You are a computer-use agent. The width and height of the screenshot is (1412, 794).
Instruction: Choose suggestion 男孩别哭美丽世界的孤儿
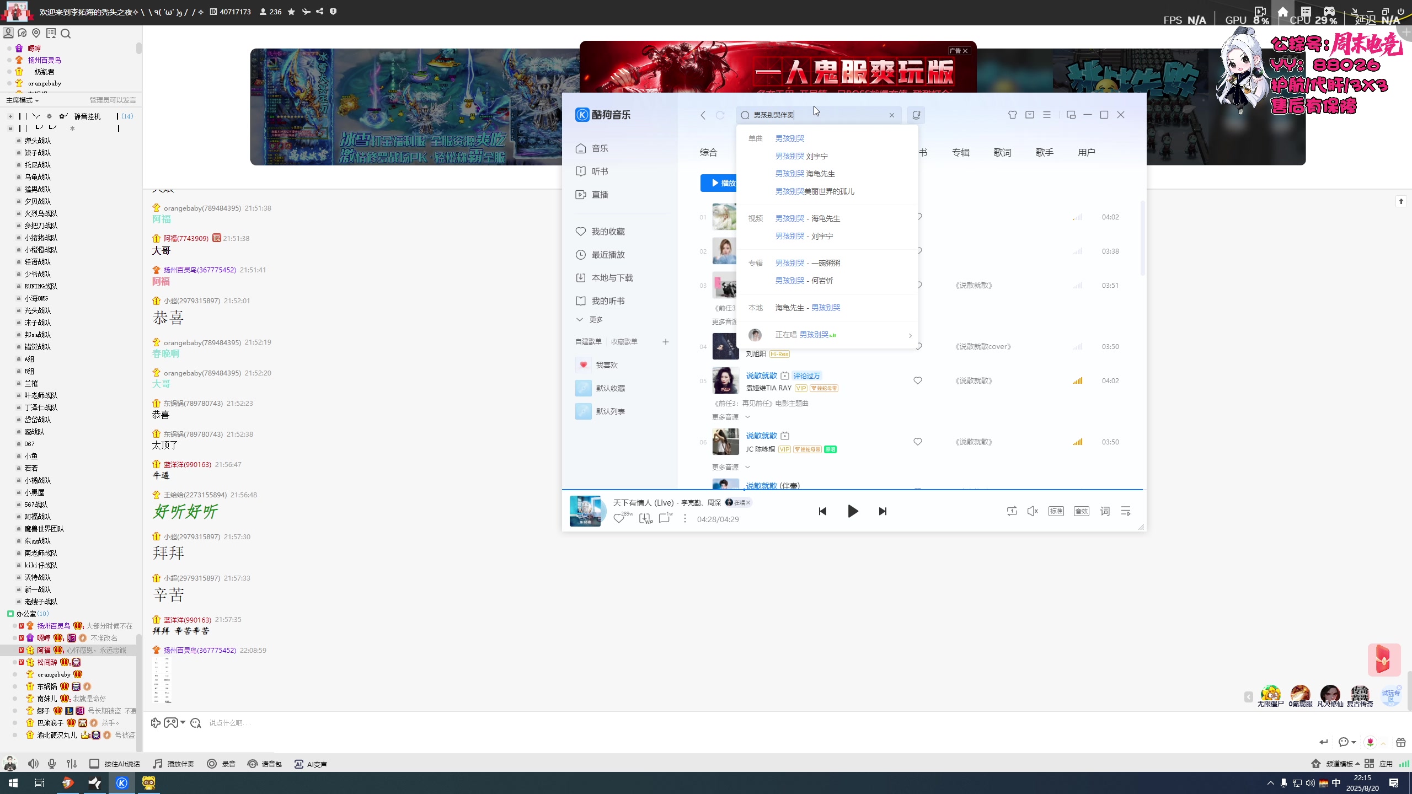click(x=815, y=191)
